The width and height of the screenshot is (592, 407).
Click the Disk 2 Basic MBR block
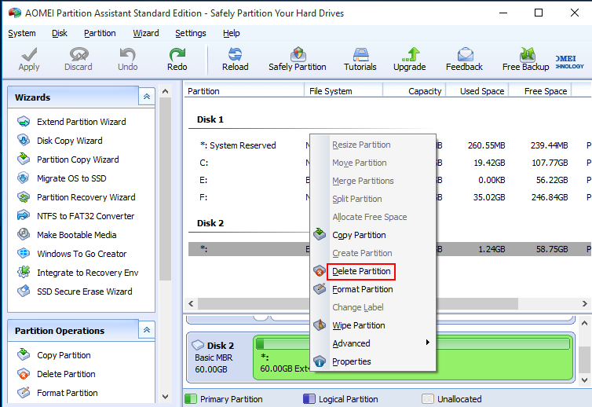point(219,357)
